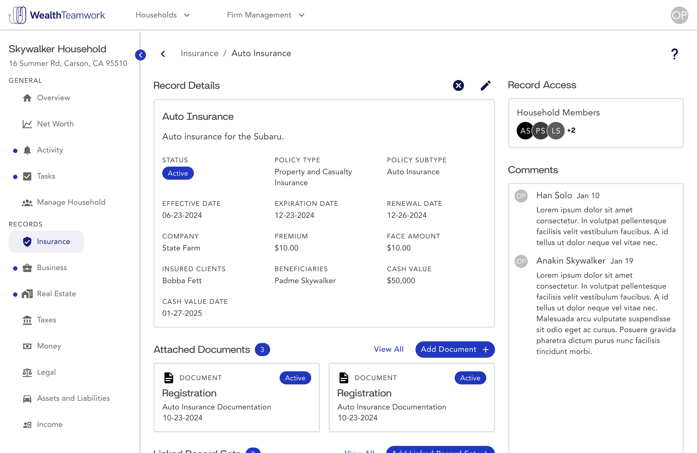
Task: Click the Real Estate building icon
Action: click(27, 294)
